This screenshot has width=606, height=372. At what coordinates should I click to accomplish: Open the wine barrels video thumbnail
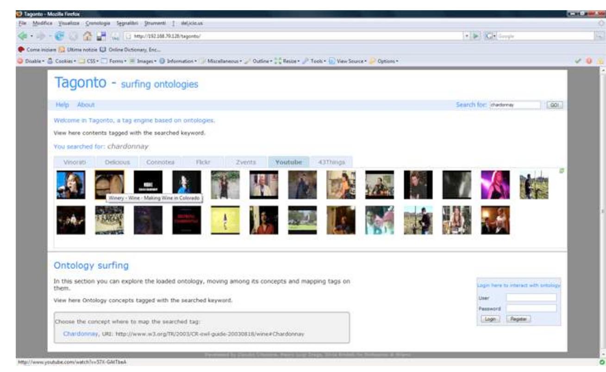pos(109,185)
